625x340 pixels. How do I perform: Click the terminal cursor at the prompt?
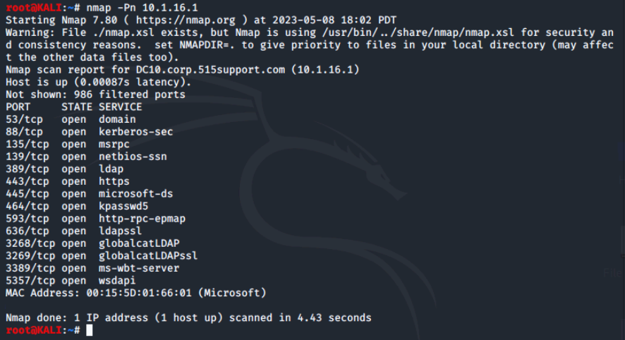tap(90, 330)
